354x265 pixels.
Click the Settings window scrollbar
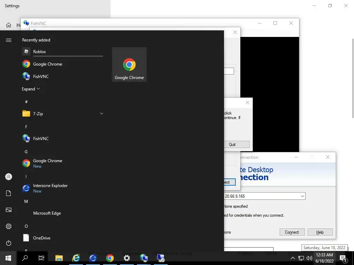[x=353, y=78]
